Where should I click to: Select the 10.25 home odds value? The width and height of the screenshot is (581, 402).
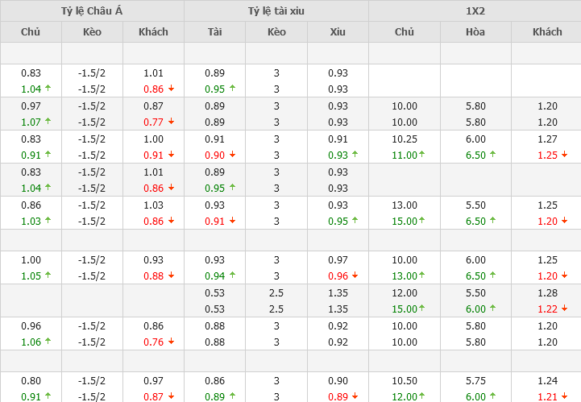[405, 139]
